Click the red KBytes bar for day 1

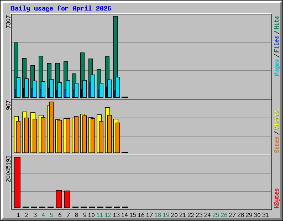click(x=17, y=182)
